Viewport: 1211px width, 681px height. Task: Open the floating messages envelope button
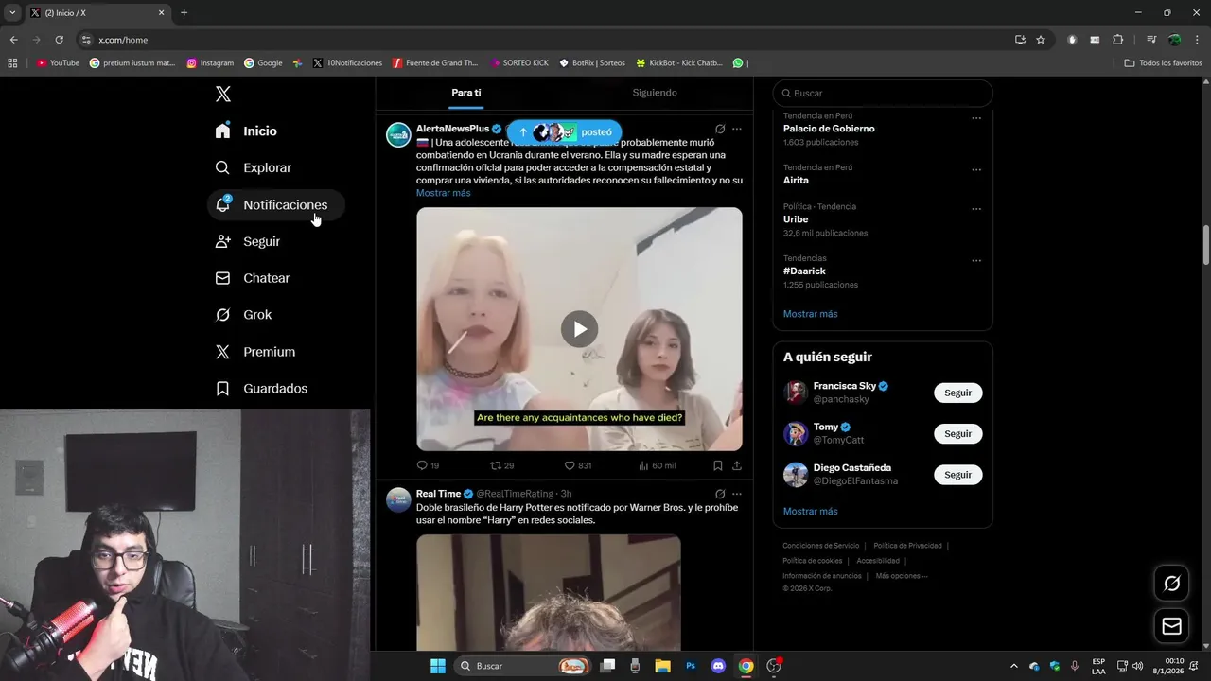(x=1171, y=626)
